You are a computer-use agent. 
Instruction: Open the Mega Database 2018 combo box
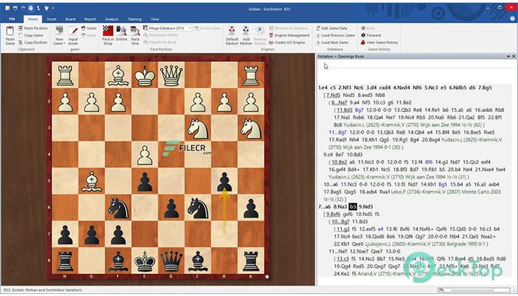168,28
